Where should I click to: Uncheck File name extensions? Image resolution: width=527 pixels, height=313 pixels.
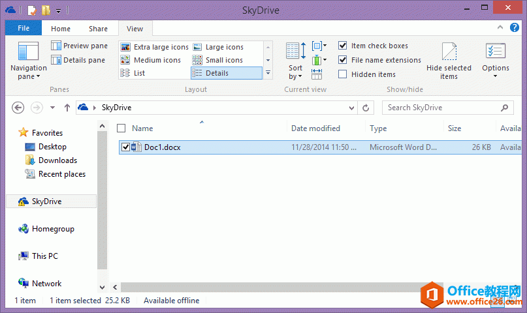342,60
